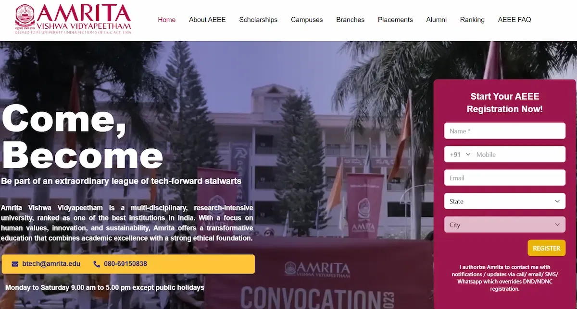Click the yellow REGISTER button
Image resolution: width=577 pixels, height=309 pixels.
(x=546, y=248)
